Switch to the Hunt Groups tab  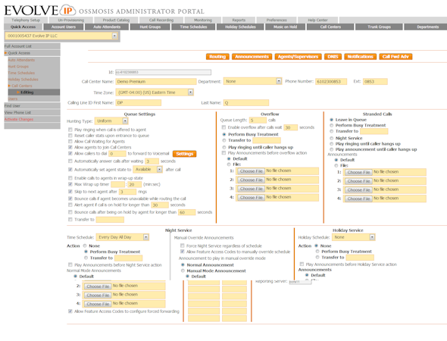click(x=150, y=27)
